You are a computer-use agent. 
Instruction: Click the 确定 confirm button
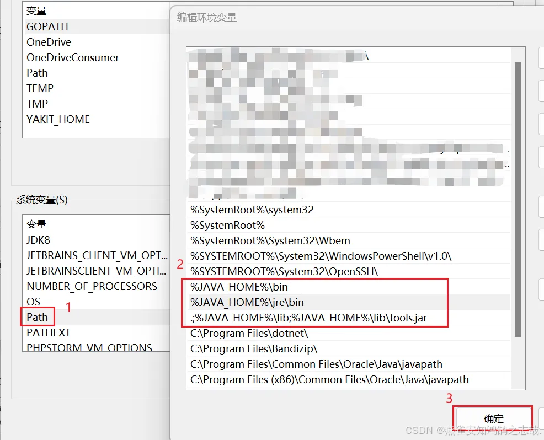(x=493, y=418)
